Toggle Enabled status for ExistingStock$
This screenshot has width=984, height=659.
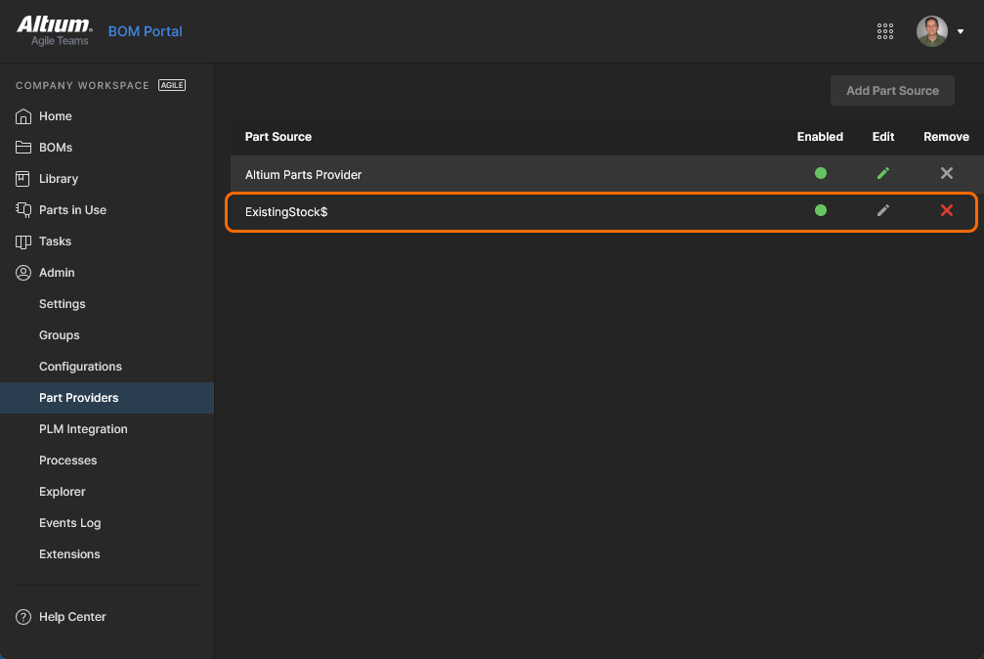click(x=821, y=210)
